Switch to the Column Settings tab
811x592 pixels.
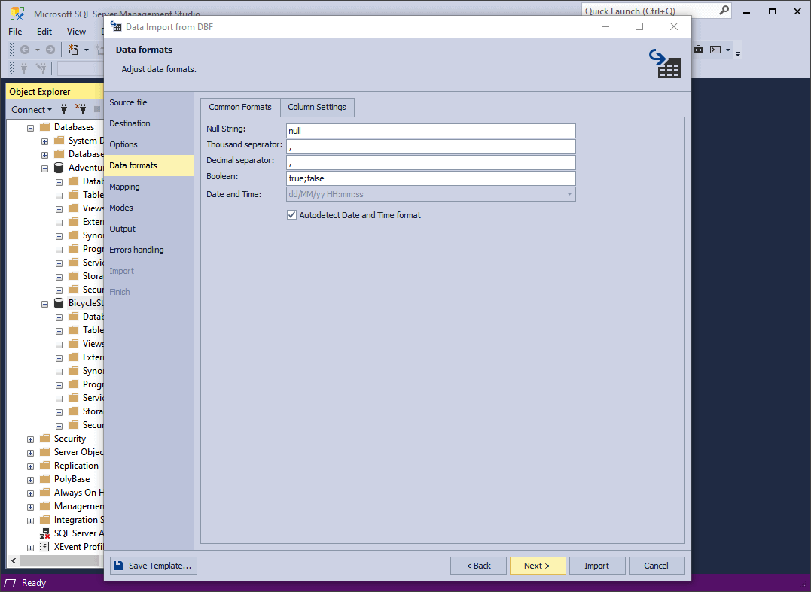[x=316, y=107]
